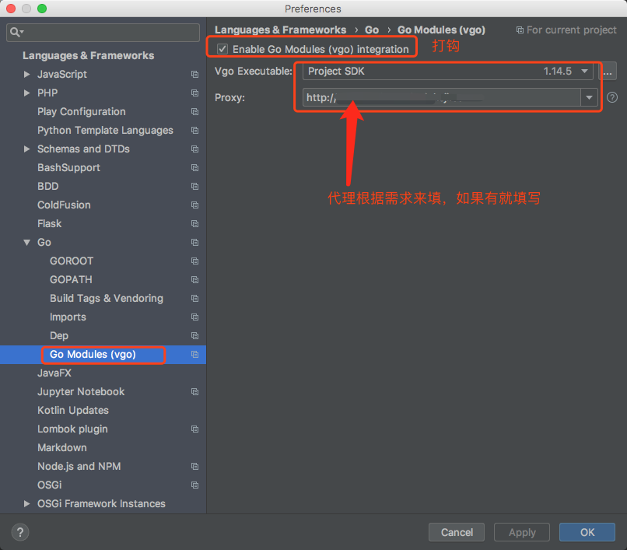This screenshot has height=550, width=627.
Task: Click the search magnifier icon in settings
Action: pos(16,32)
